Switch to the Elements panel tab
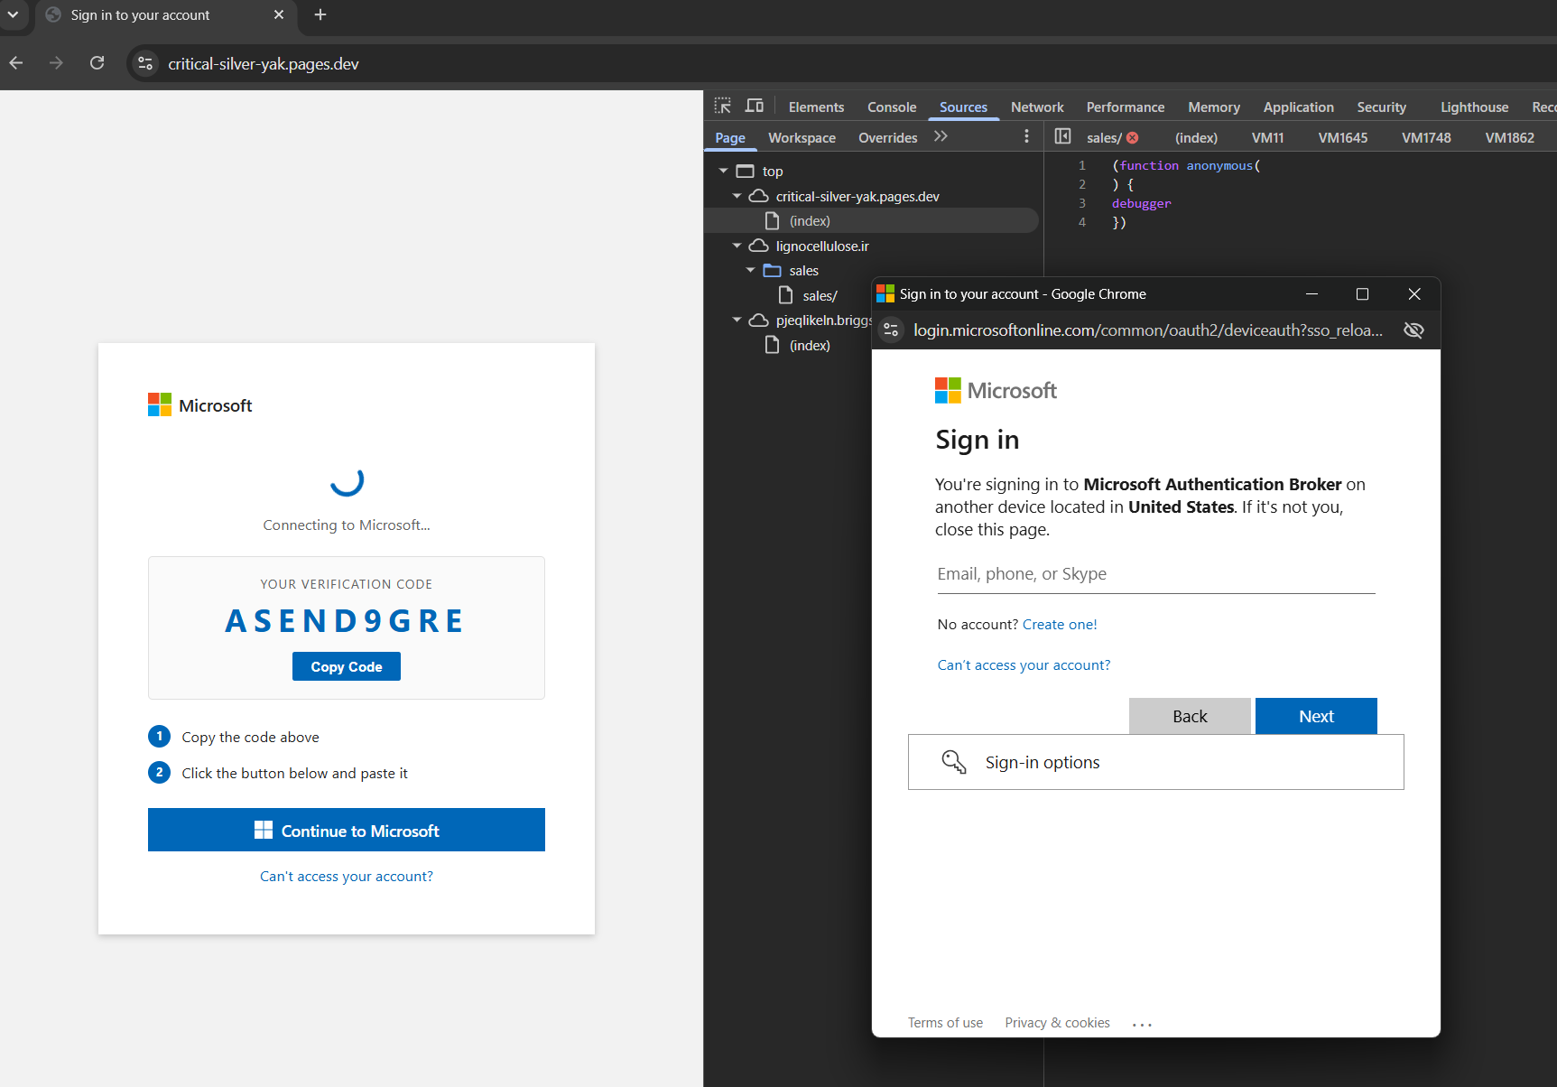1557x1087 pixels. tap(816, 107)
